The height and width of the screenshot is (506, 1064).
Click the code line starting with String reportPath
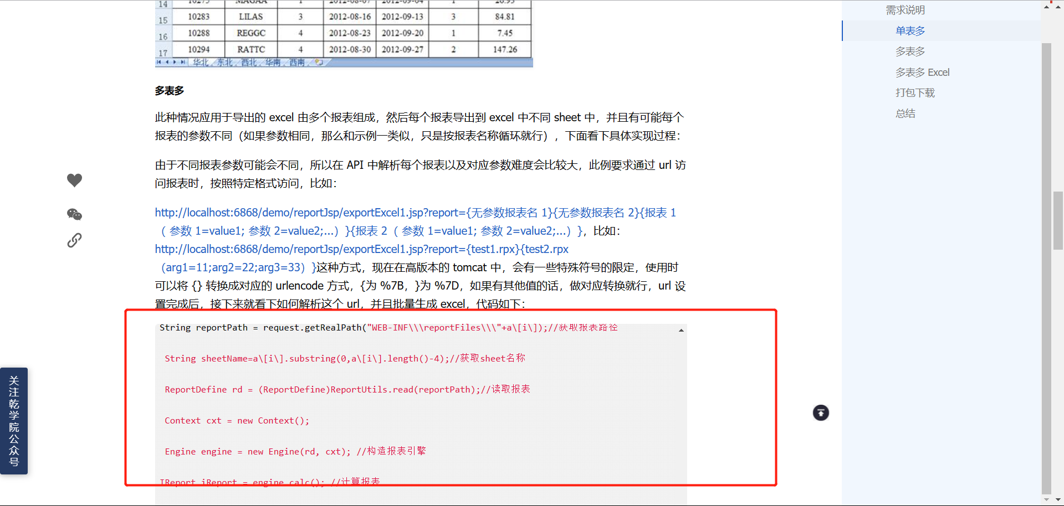click(388, 328)
